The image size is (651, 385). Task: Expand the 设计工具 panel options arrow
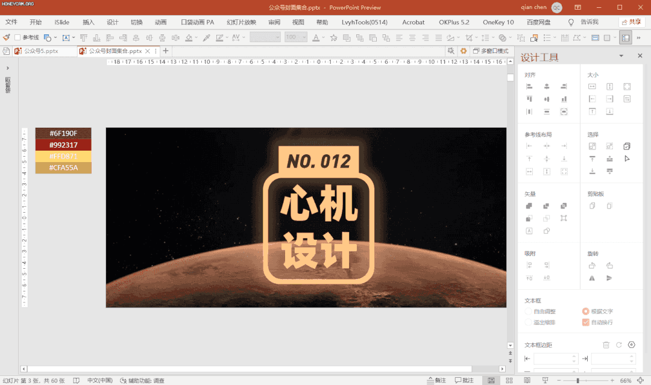pos(621,57)
